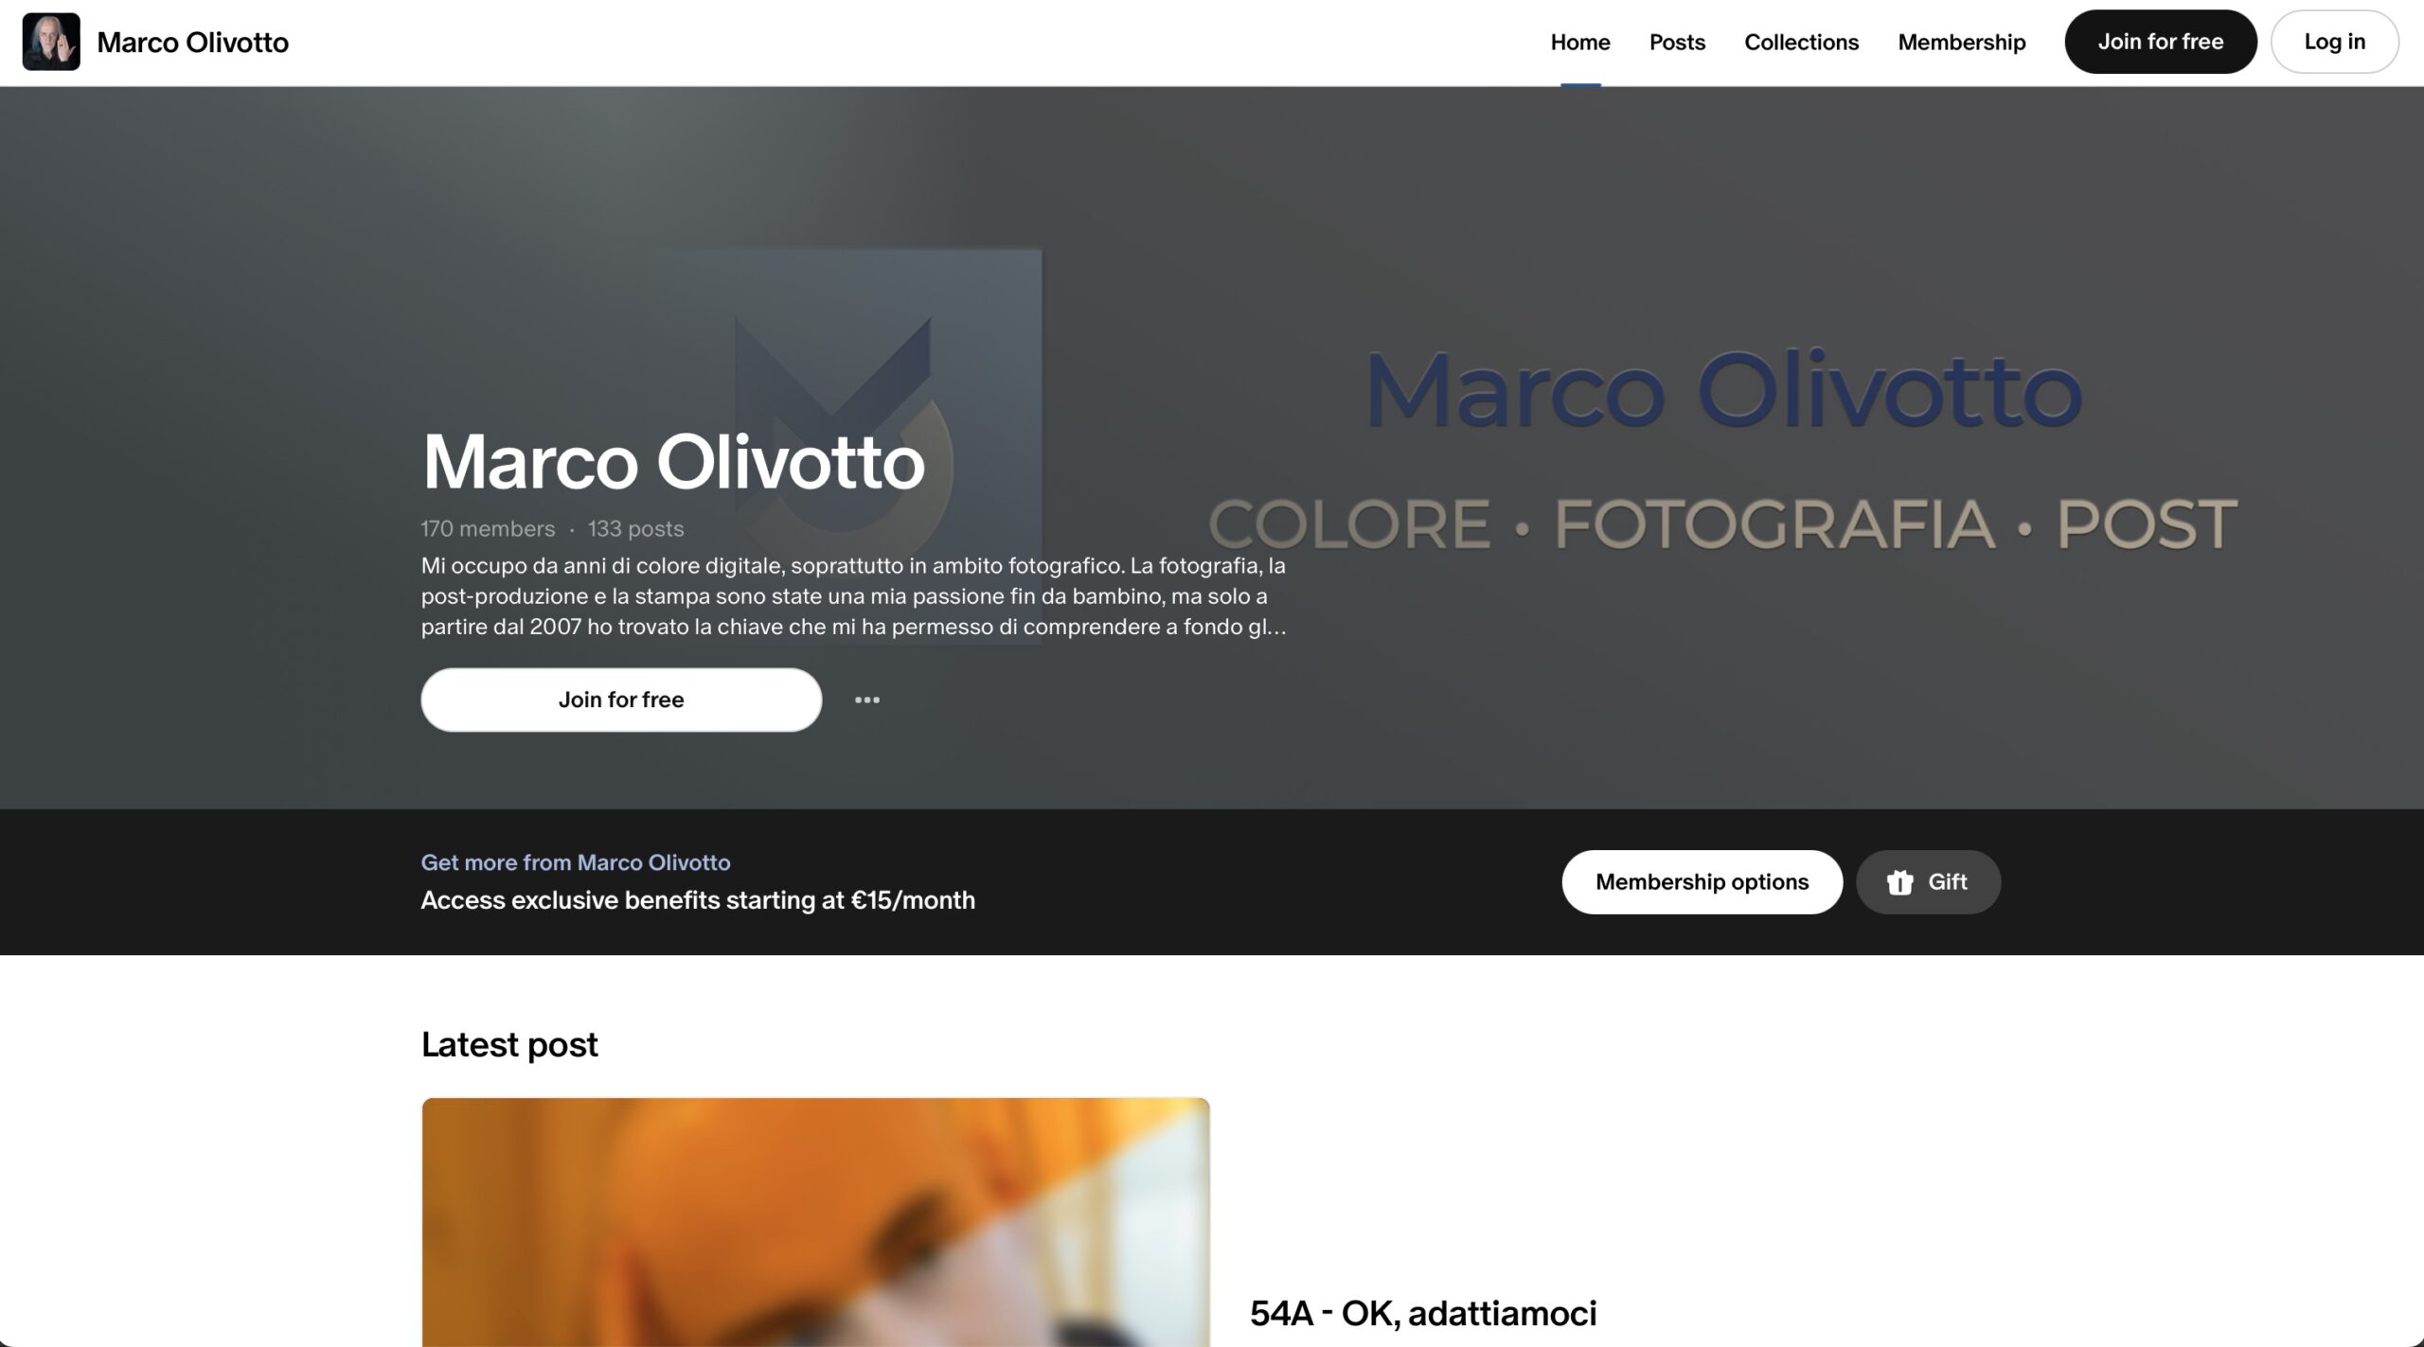Click the black Join for free button
The width and height of the screenshot is (2424, 1347).
2161,42
